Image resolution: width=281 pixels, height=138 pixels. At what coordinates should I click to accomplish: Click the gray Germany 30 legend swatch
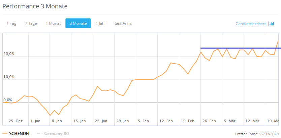click(x=39, y=134)
